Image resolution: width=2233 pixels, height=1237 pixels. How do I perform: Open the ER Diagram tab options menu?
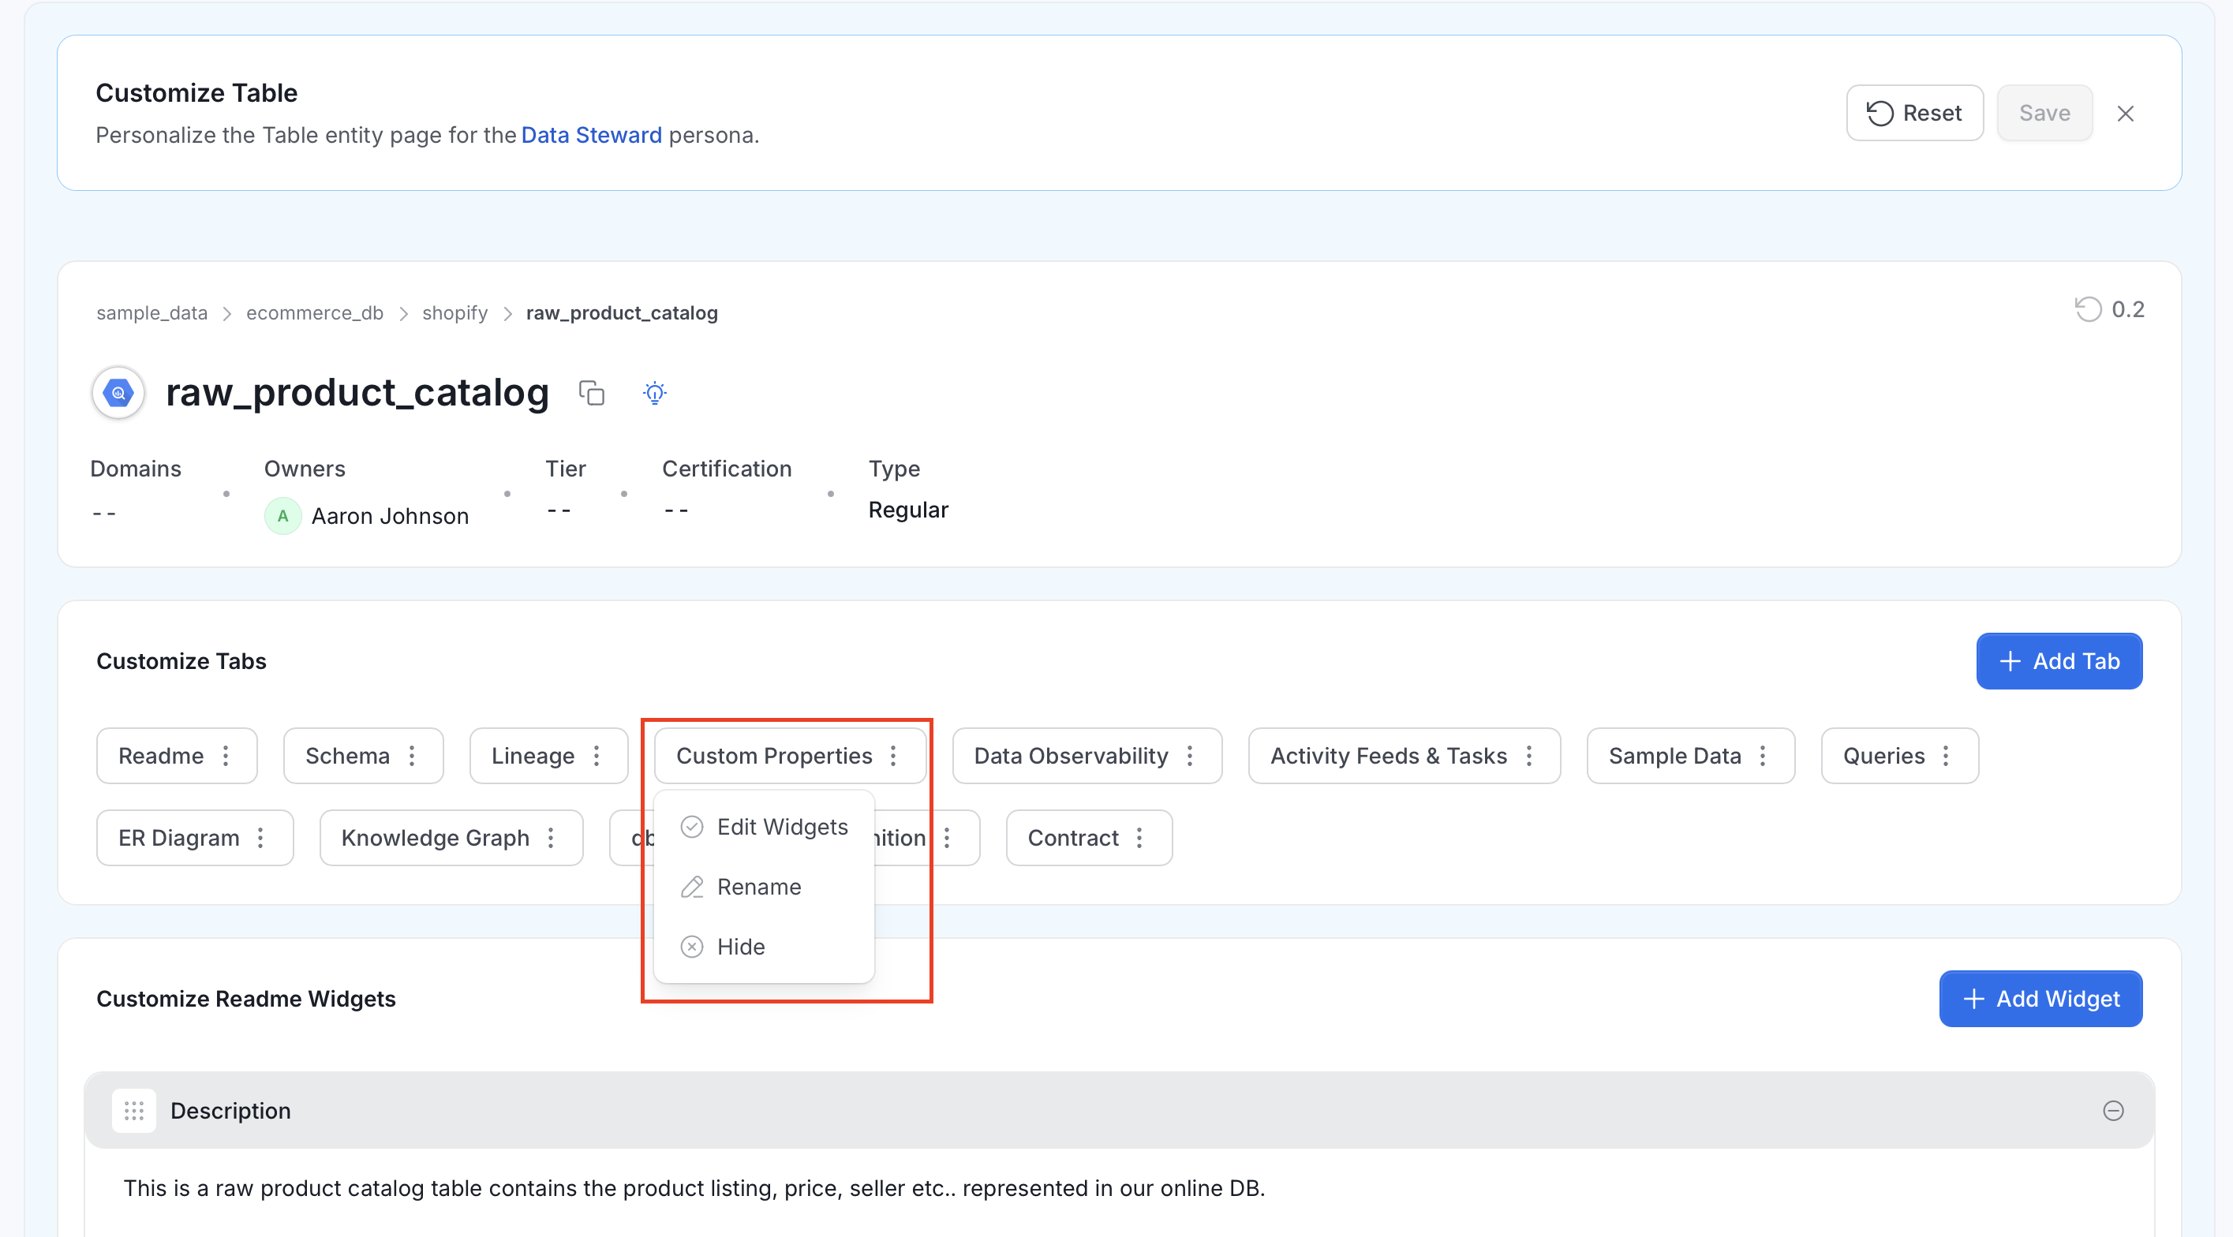[261, 837]
